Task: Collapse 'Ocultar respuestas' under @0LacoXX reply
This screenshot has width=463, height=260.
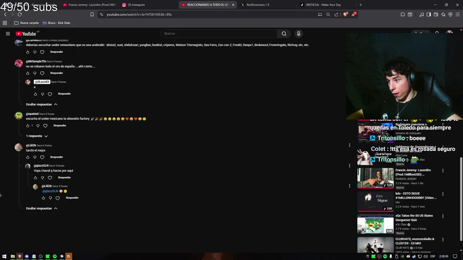Action: point(42,104)
